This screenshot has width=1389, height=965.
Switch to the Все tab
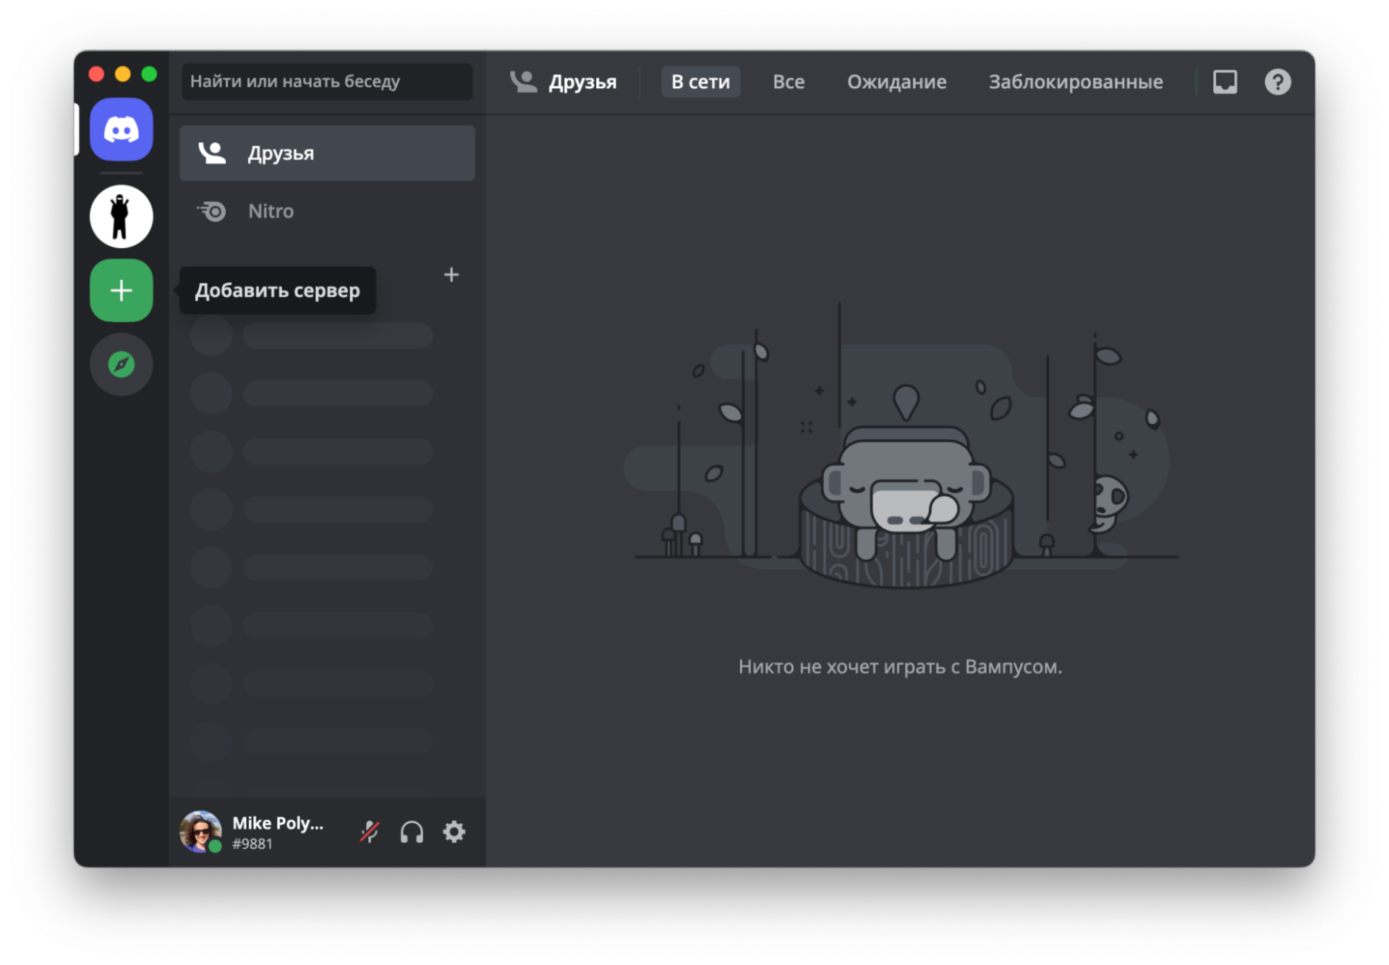click(788, 82)
